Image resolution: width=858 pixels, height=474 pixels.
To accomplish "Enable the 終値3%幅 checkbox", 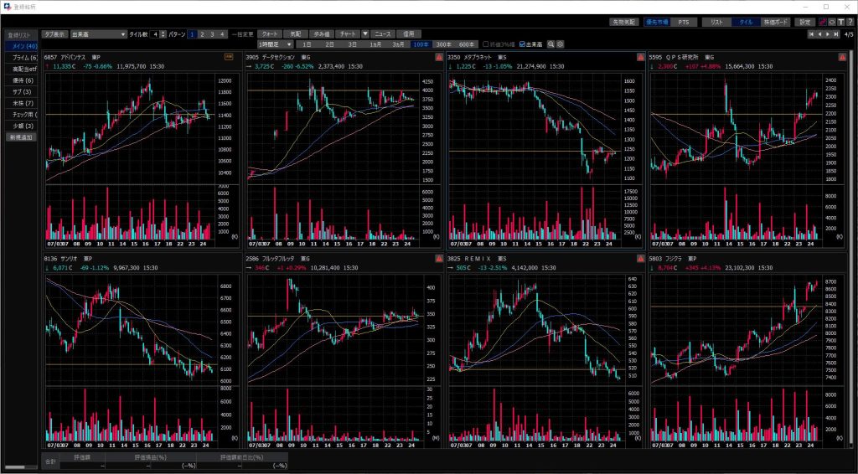I will (485, 44).
